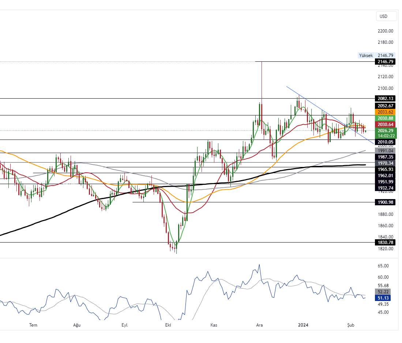
Task: Select the gray 52.22 RSI average label
Action: [x=383, y=291]
